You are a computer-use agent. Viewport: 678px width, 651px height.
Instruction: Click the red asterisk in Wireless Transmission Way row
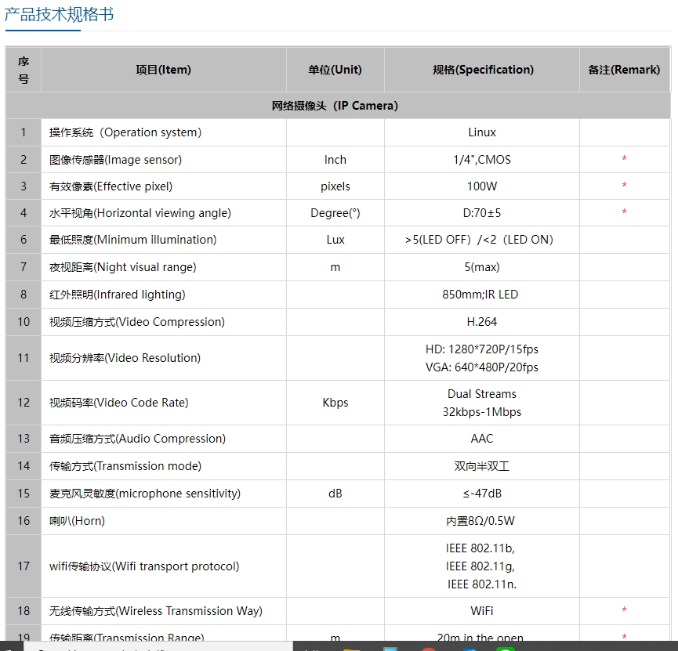pyautogui.click(x=624, y=611)
